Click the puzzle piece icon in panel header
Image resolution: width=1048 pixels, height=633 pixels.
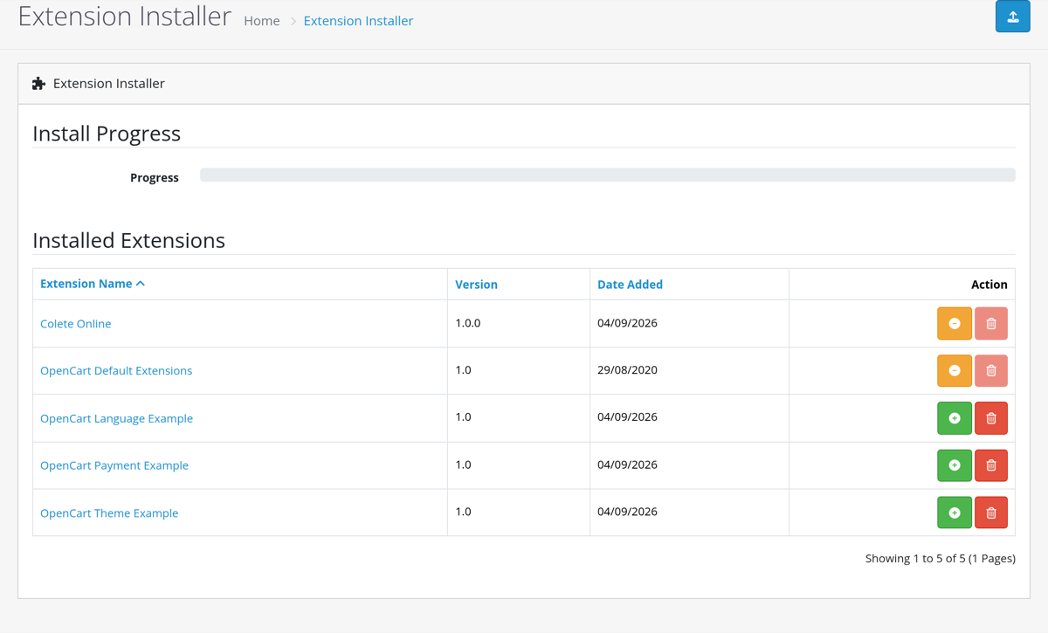click(38, 84)
